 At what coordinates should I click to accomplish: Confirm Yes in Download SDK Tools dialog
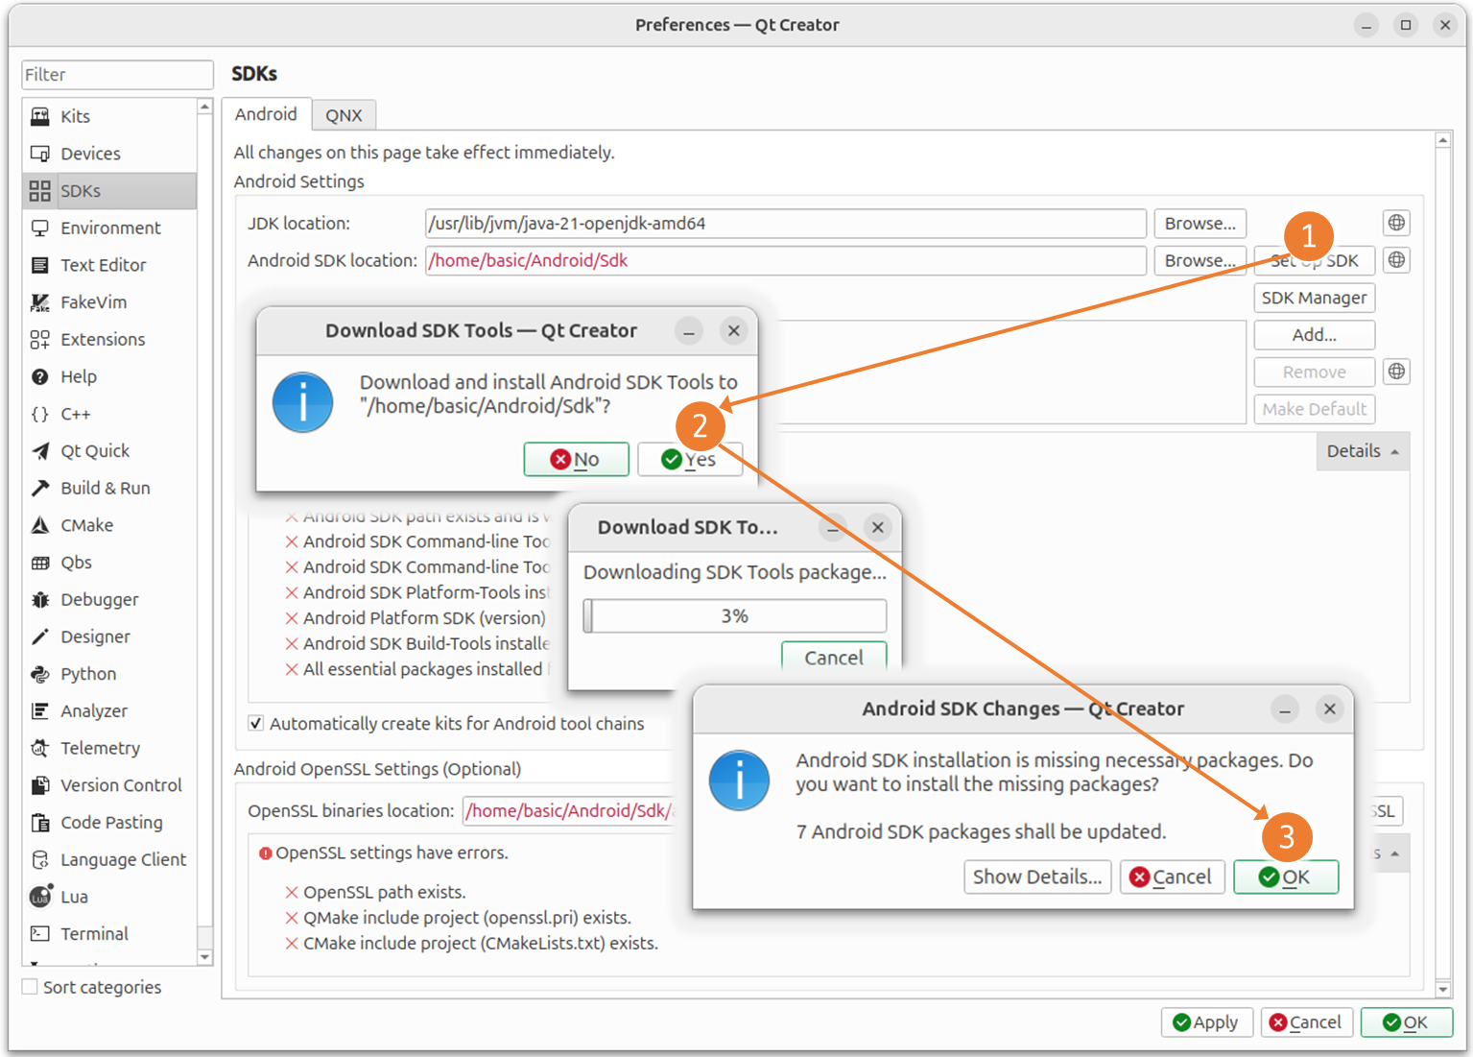690,459
